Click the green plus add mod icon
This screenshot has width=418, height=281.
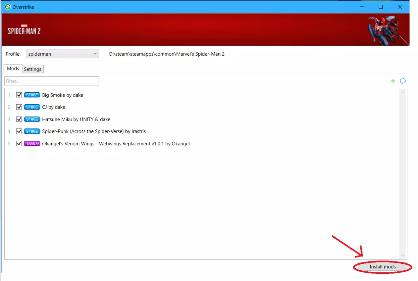click(x=393, y=81)
